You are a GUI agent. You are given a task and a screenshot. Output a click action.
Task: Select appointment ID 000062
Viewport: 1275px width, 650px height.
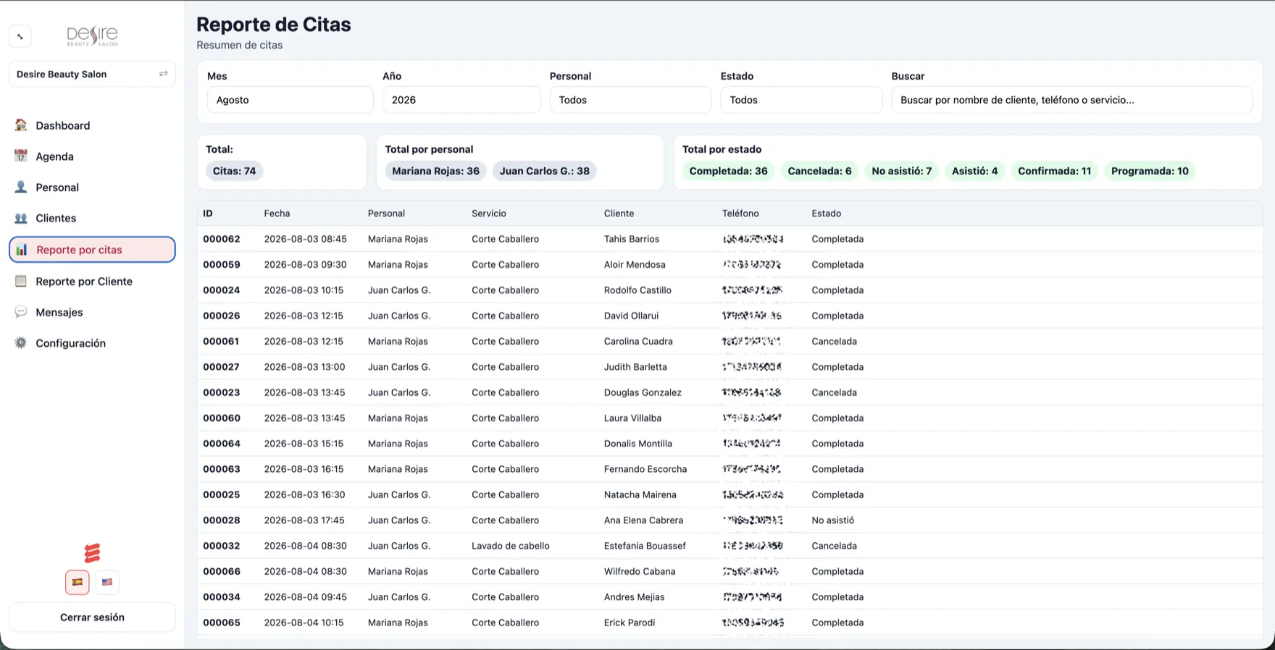click(222, 239)
